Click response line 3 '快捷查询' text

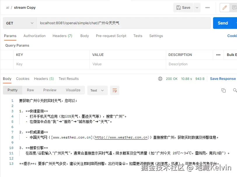point(37,111)
